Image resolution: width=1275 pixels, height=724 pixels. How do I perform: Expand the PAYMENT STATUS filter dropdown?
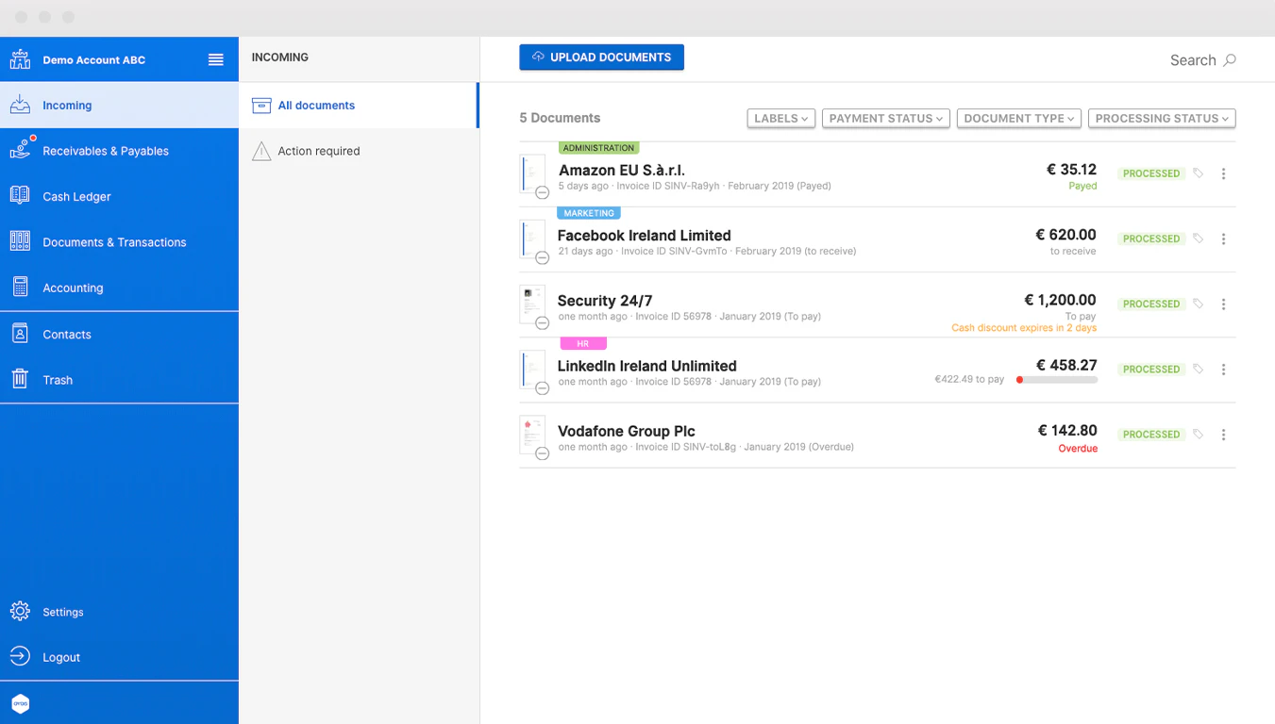click(885, 118)
